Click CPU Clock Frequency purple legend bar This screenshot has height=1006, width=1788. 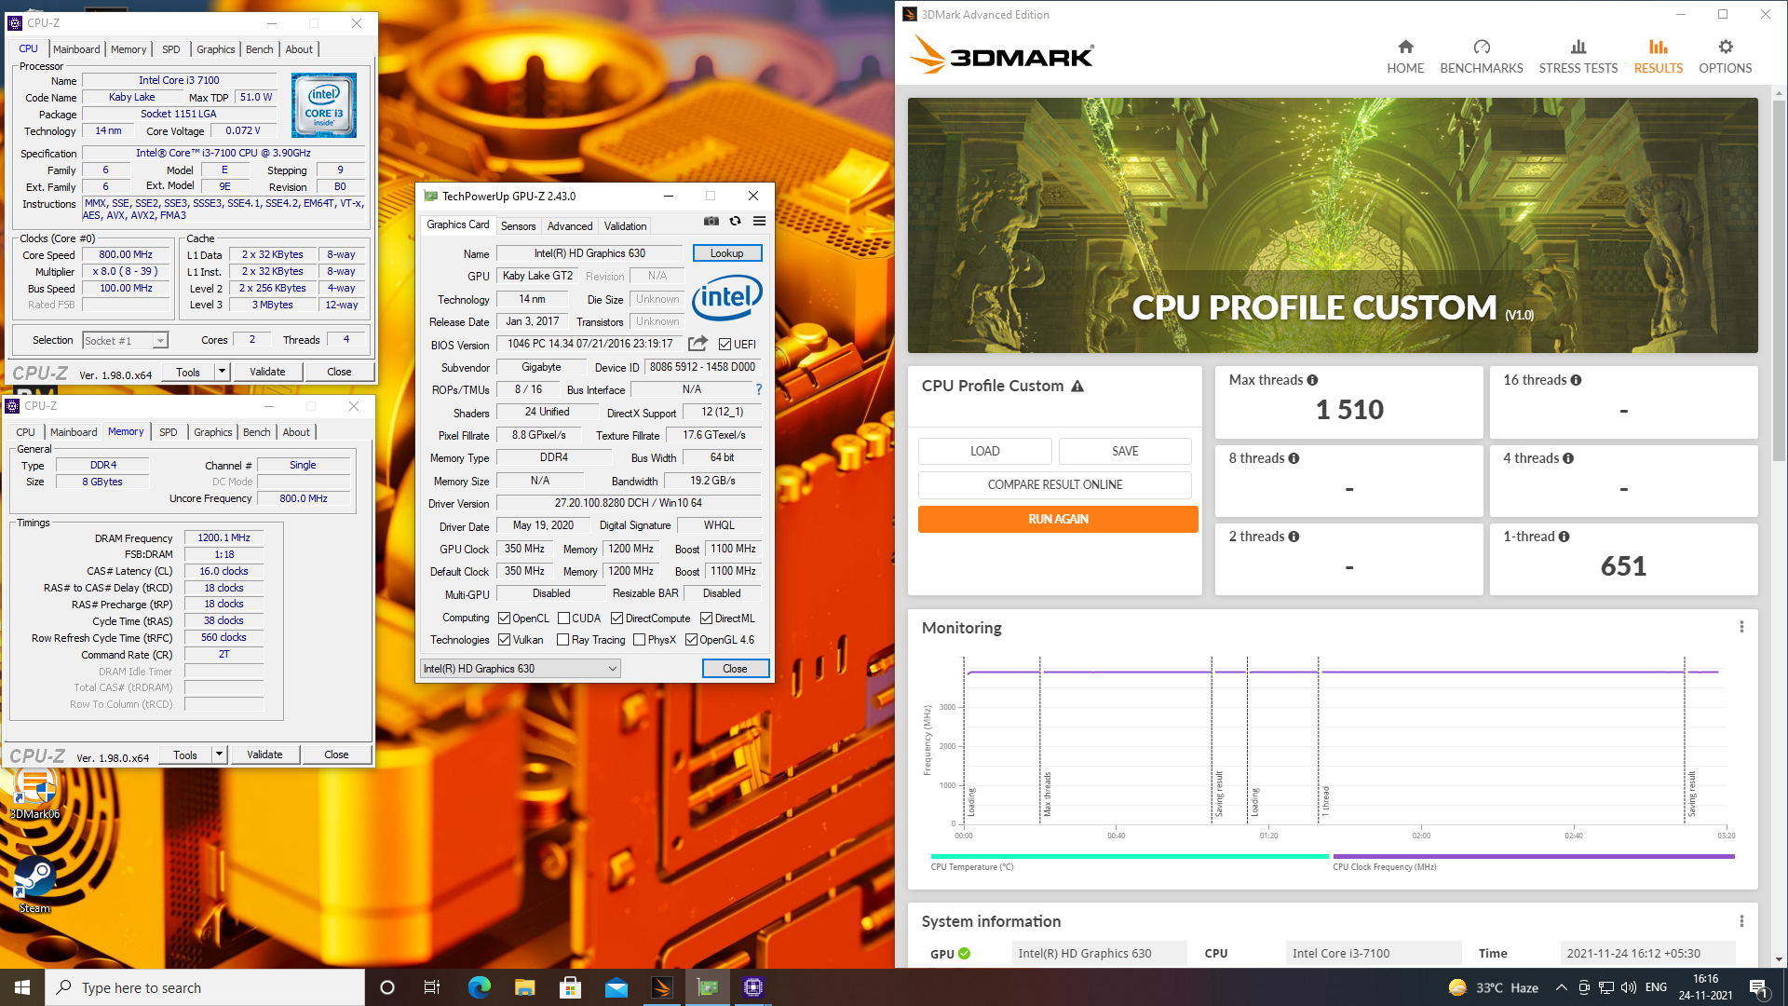[x=1534, y=856]
